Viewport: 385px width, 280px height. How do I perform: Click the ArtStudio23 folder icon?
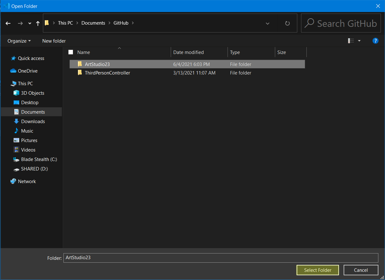point(80,64)
